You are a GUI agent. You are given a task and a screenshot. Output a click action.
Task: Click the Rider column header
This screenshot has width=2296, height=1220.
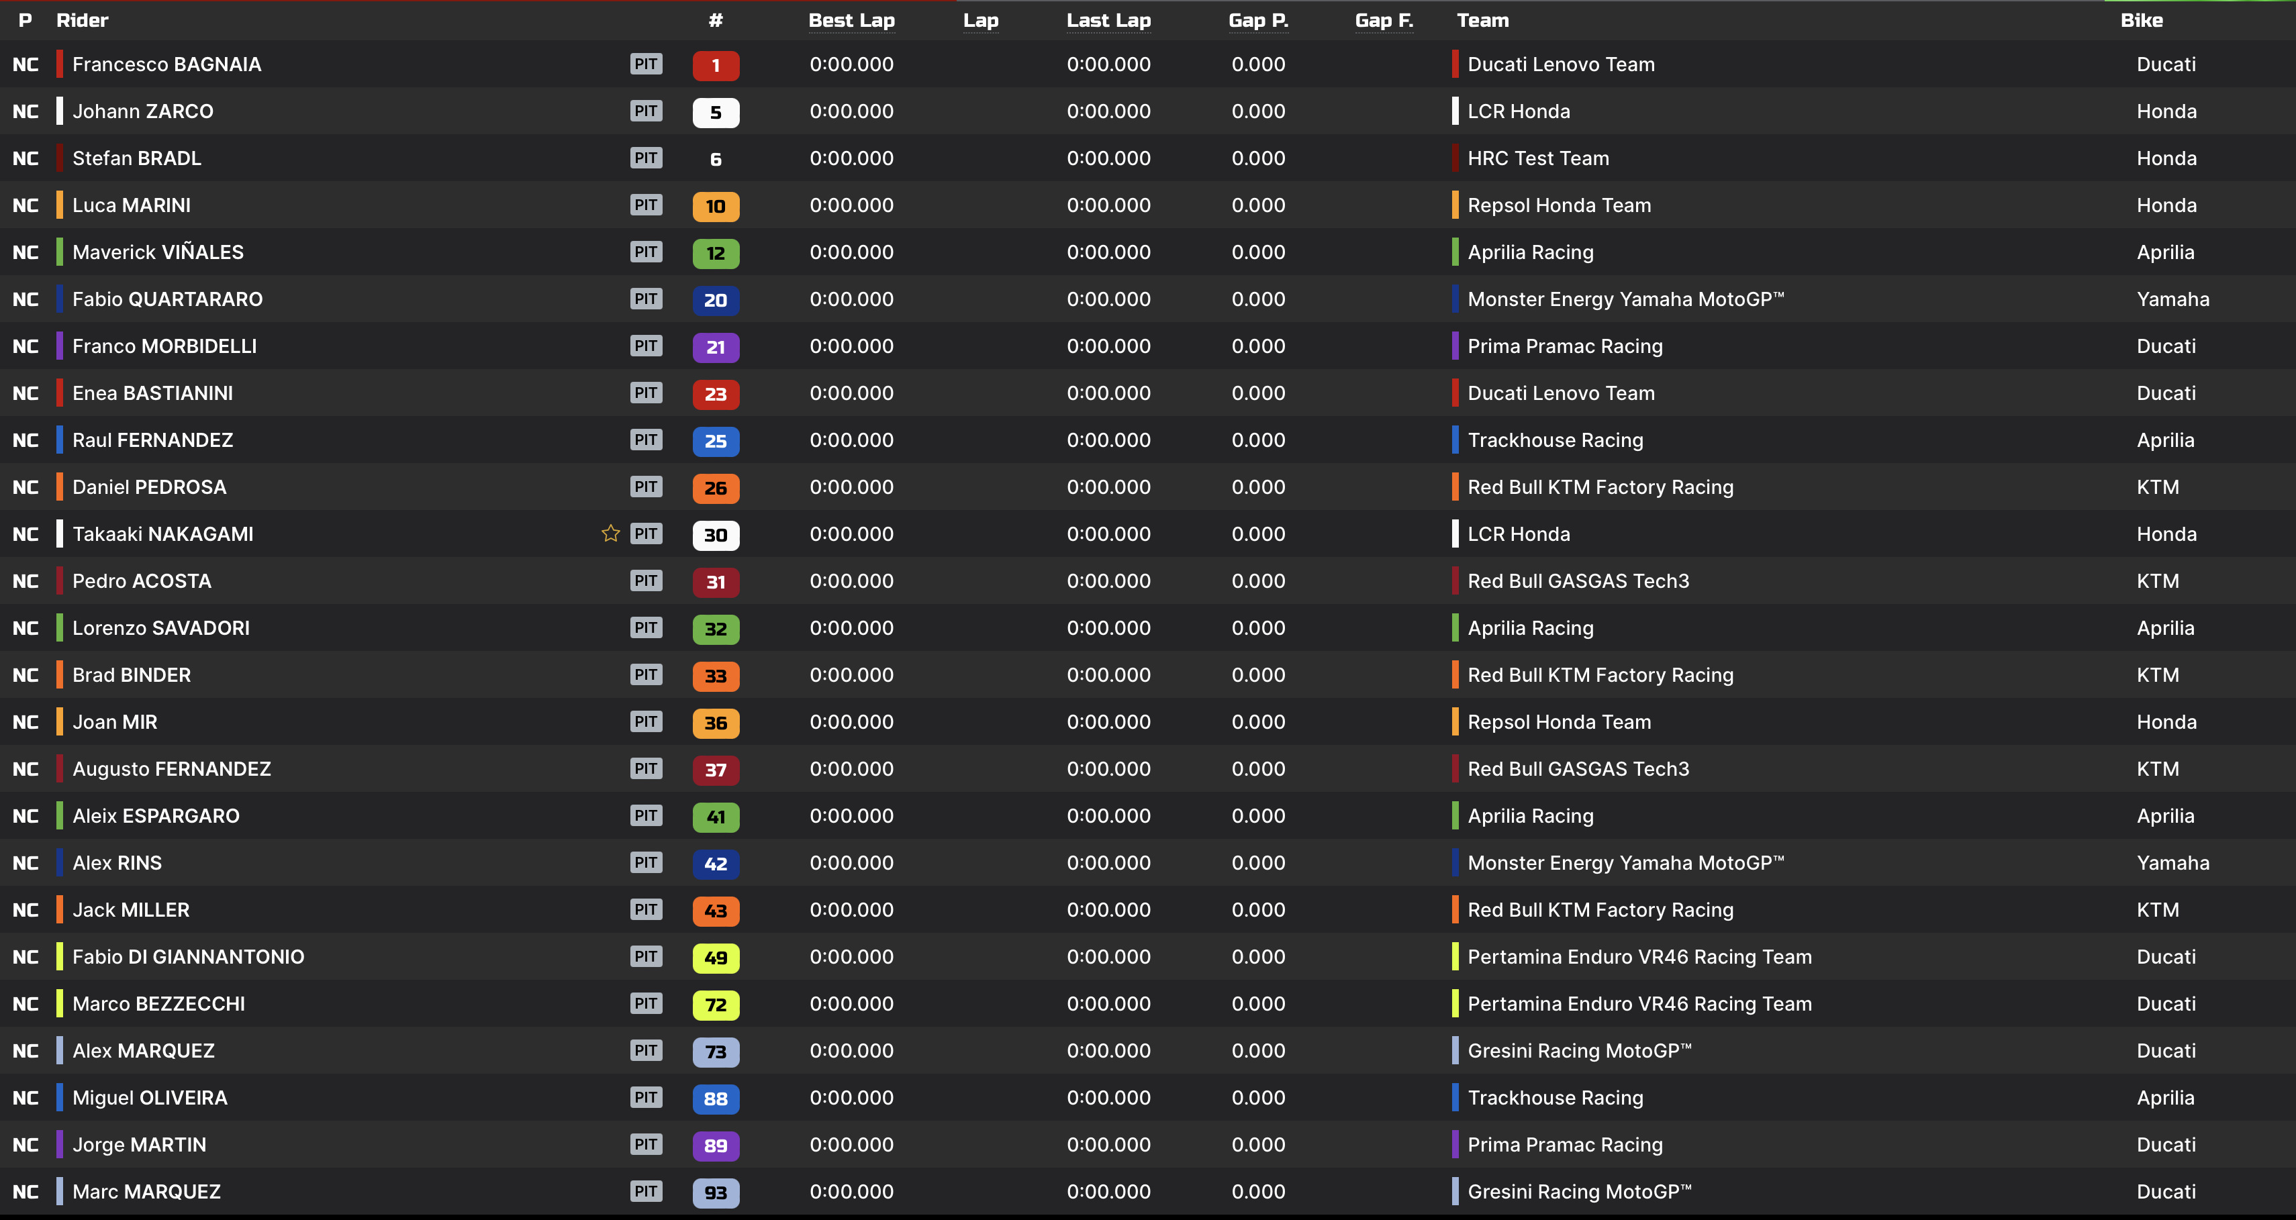click(x=82, y=21)
